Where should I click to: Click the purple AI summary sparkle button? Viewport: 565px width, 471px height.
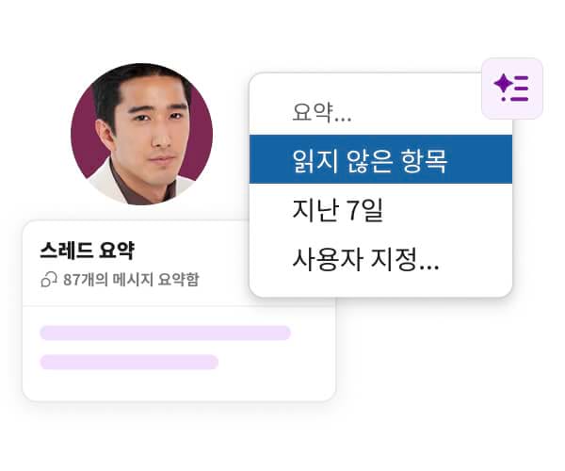tap(512, 89)
